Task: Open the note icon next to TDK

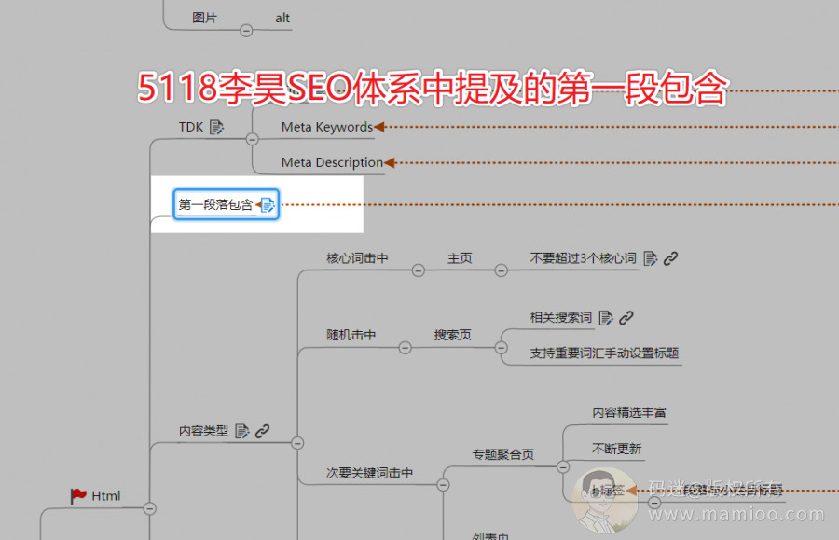Action: (x=217, y=127)
